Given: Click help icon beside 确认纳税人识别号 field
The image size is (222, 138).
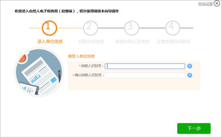Looking at the screenshot, I should point(189,75).
